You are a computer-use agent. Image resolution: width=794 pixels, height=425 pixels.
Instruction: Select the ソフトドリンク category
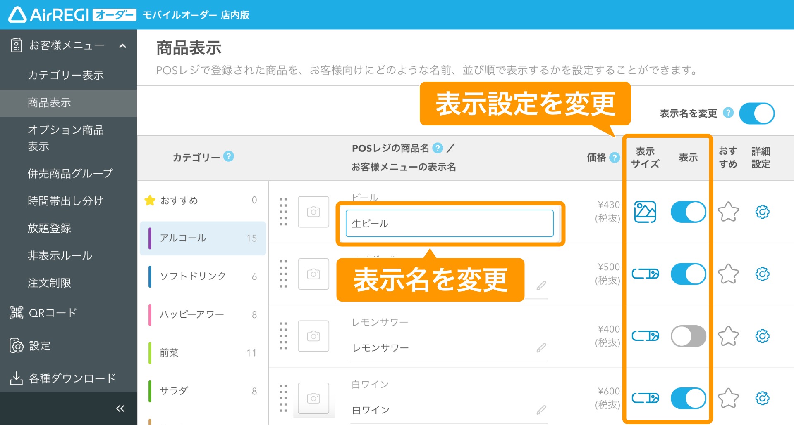click(x=203, y=276)
